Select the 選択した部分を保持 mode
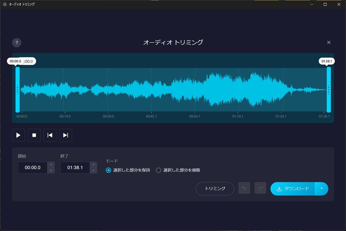Image resolution: width=346 pixels, height=231 pixels. click(x=108, y=170)
